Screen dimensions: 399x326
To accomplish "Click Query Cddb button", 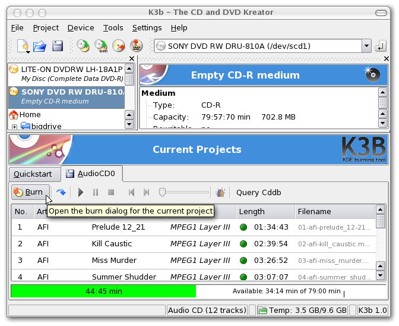I will [258, 192].
